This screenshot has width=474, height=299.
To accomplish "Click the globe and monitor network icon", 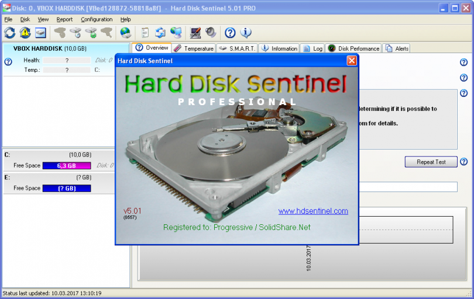I will (176, 33).
